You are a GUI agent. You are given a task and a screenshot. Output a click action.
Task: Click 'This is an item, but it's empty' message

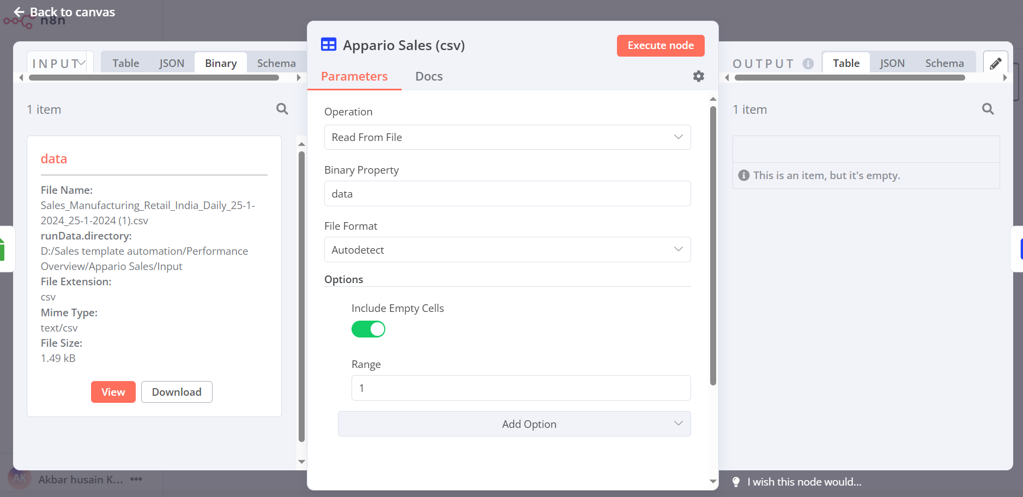[x=826, y=175]
